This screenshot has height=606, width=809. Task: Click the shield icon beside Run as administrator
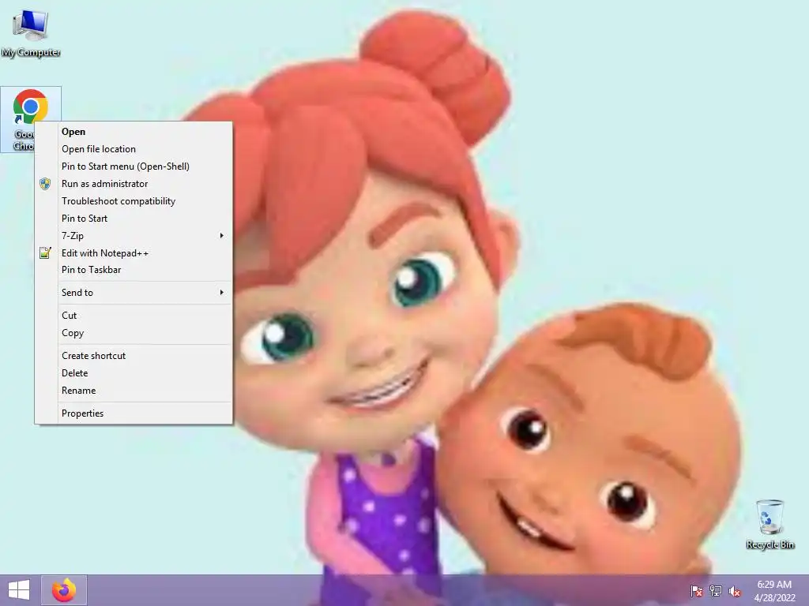point(45,183)
